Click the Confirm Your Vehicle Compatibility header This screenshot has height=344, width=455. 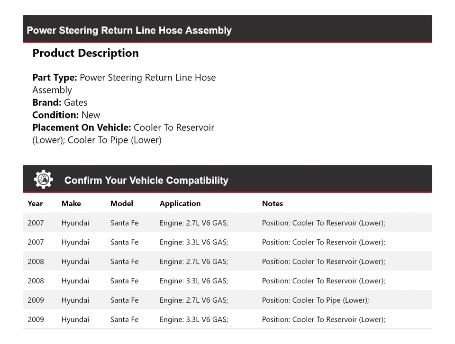pos(146,180)
